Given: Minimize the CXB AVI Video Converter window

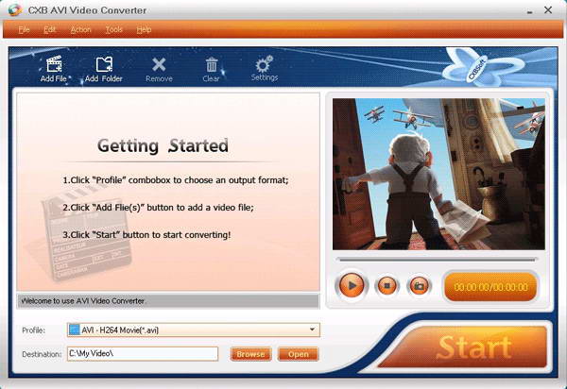Looking at the screenshot, I should coord(530,10).
